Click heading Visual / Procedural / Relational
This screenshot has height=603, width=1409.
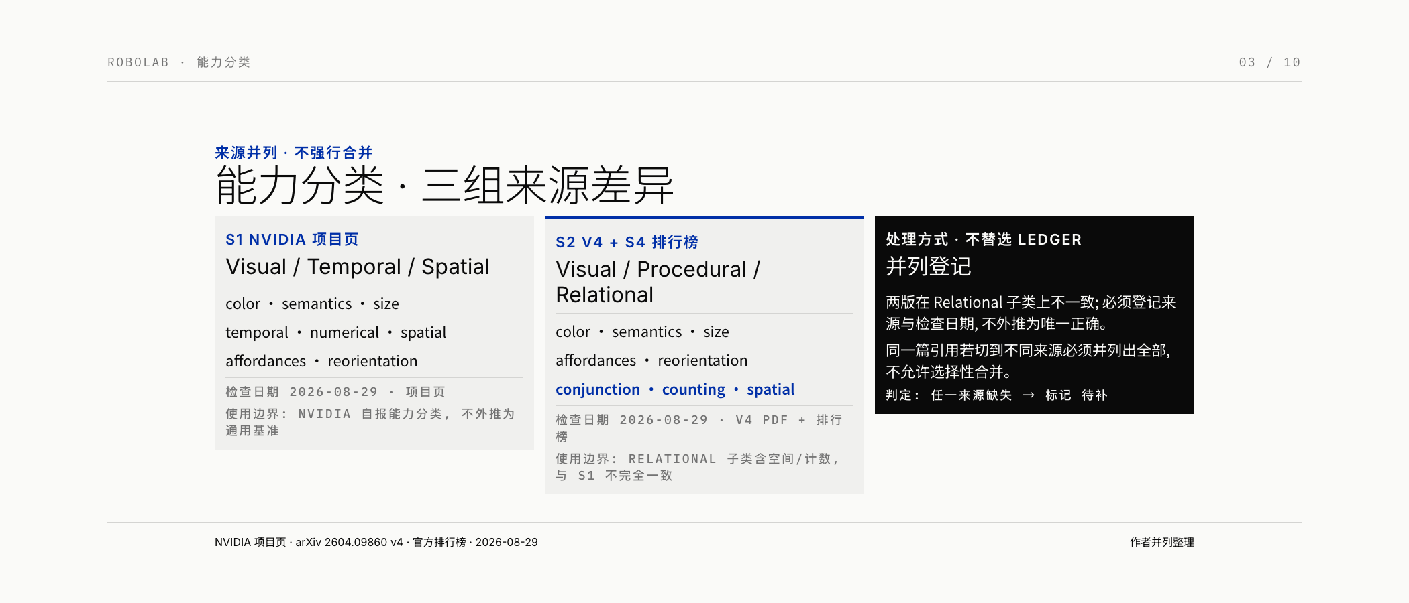coord(658,282)
